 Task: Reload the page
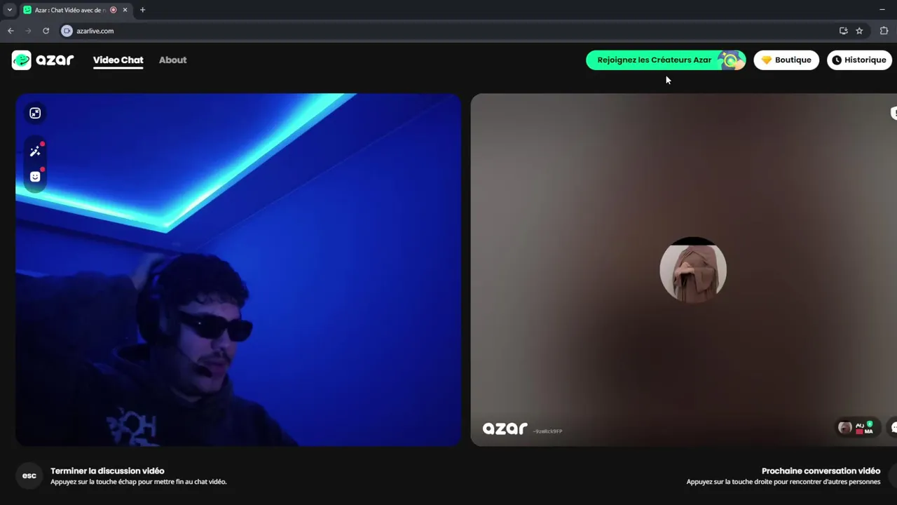[x=46, y=31]
